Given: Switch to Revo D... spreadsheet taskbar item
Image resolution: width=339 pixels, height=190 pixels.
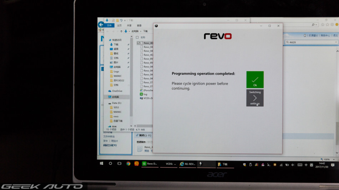Looking at the screenshot, I should [x=150, y=164].
